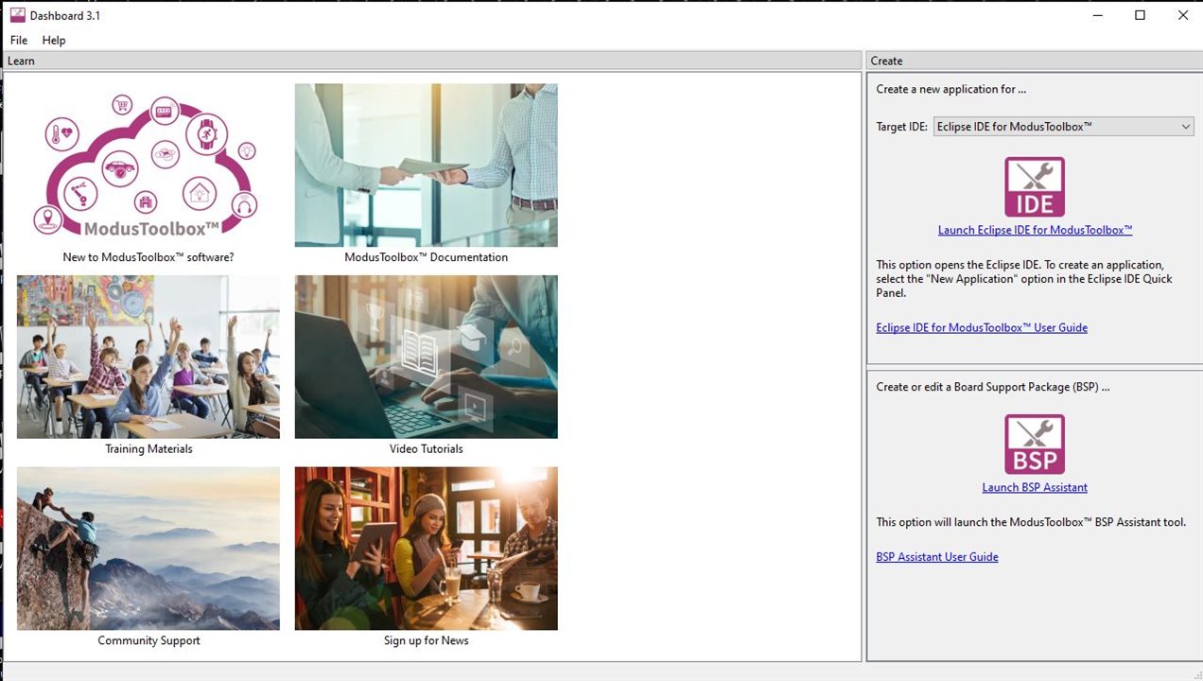Close the Dashboard 3.1 window
Screen dimensions: 1203x681
pyautogui.click(x=1183, y=15)
